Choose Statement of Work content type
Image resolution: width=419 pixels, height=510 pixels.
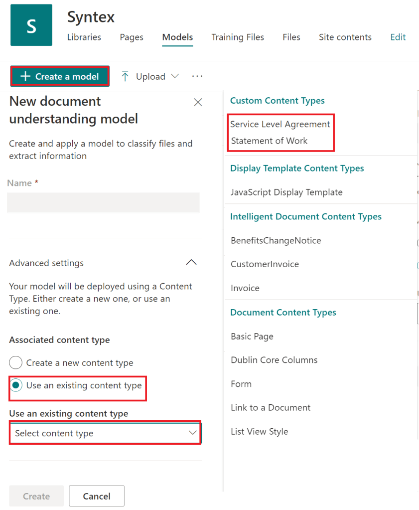(269, 141)
